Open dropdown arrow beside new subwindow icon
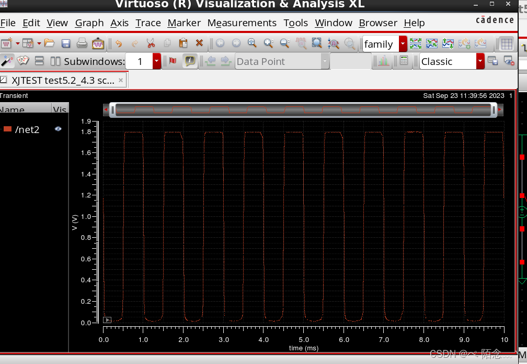Screen dimensions: 527x364 click(x=39, y=43)
